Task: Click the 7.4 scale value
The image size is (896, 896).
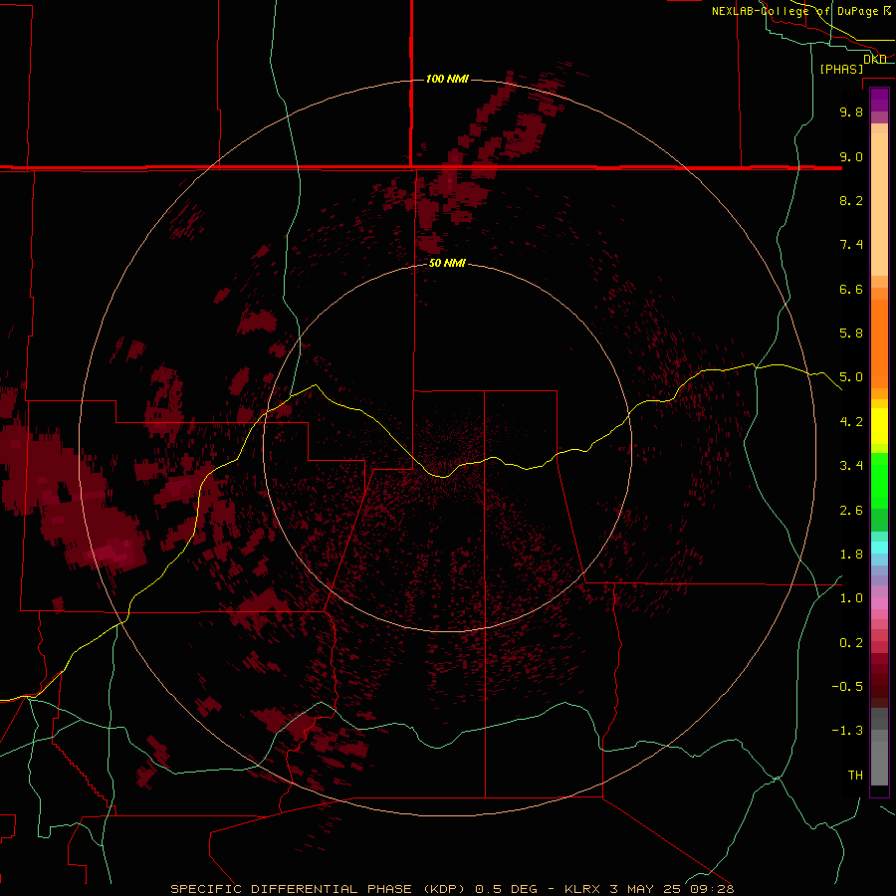Action: [x=851, y=245]
